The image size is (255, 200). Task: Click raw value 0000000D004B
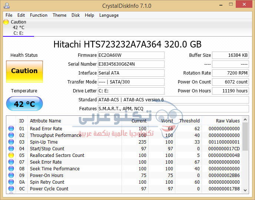224,155
